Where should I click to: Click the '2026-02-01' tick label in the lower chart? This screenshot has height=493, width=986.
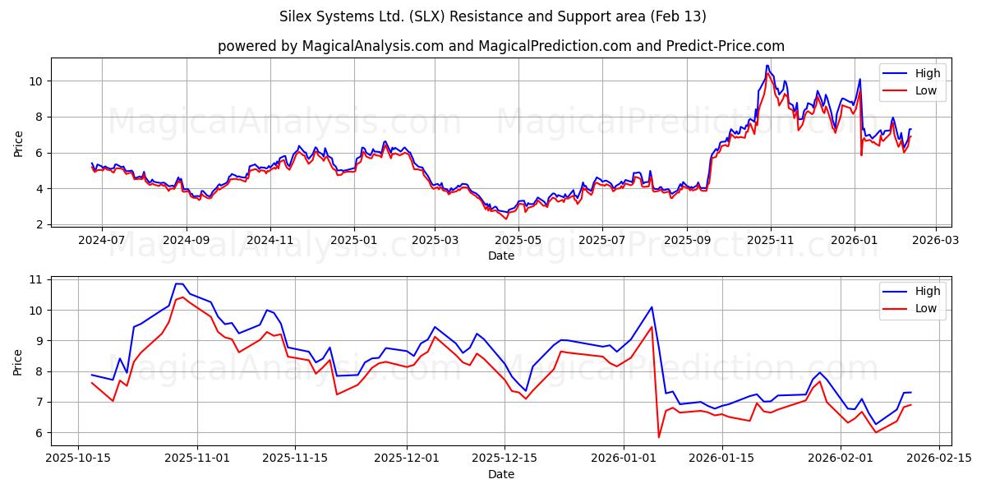(x=841, y=458)
